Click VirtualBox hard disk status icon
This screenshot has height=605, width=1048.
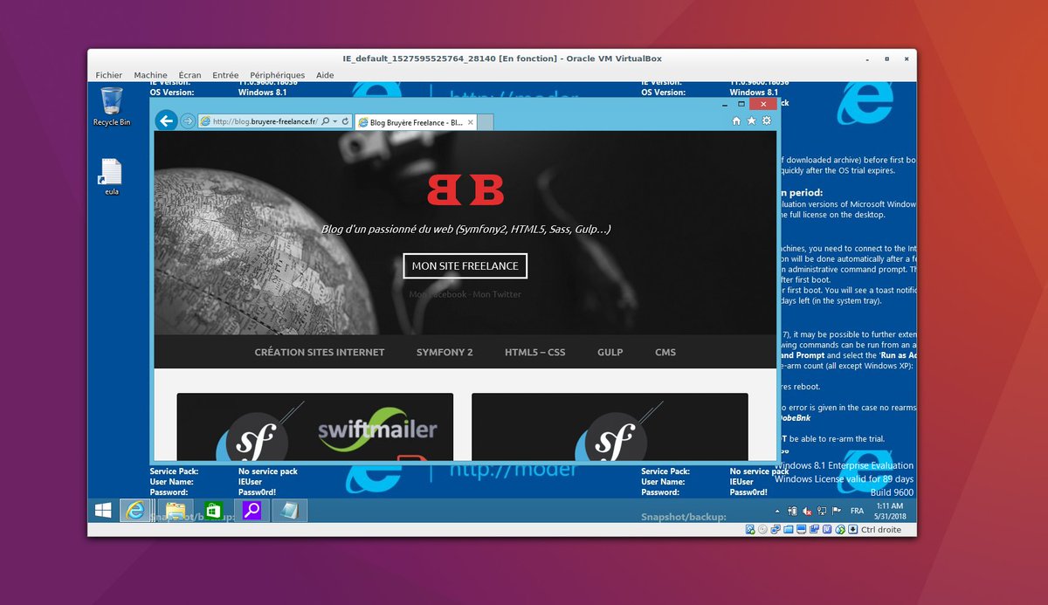751,529
